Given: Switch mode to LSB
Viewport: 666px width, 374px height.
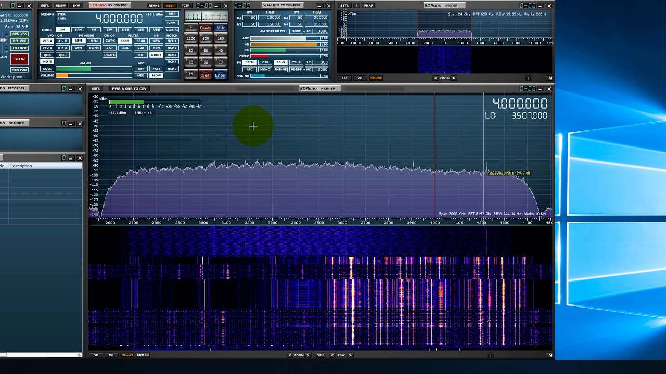Looking at the screenshot, I should 140,30.
